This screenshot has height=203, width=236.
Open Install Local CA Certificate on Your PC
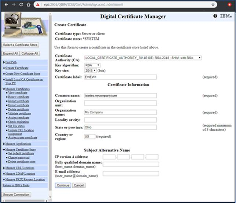coord(24,81)
